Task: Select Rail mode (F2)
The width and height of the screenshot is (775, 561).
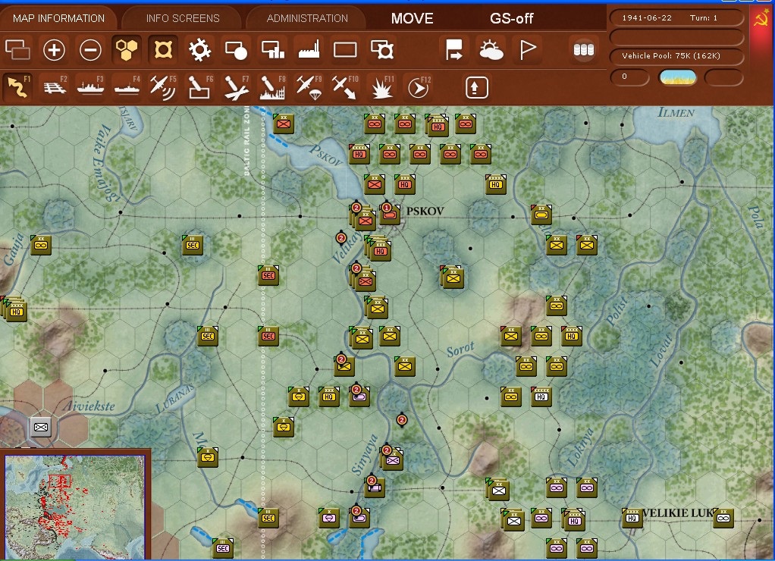Action: click(x=55, y=87)
